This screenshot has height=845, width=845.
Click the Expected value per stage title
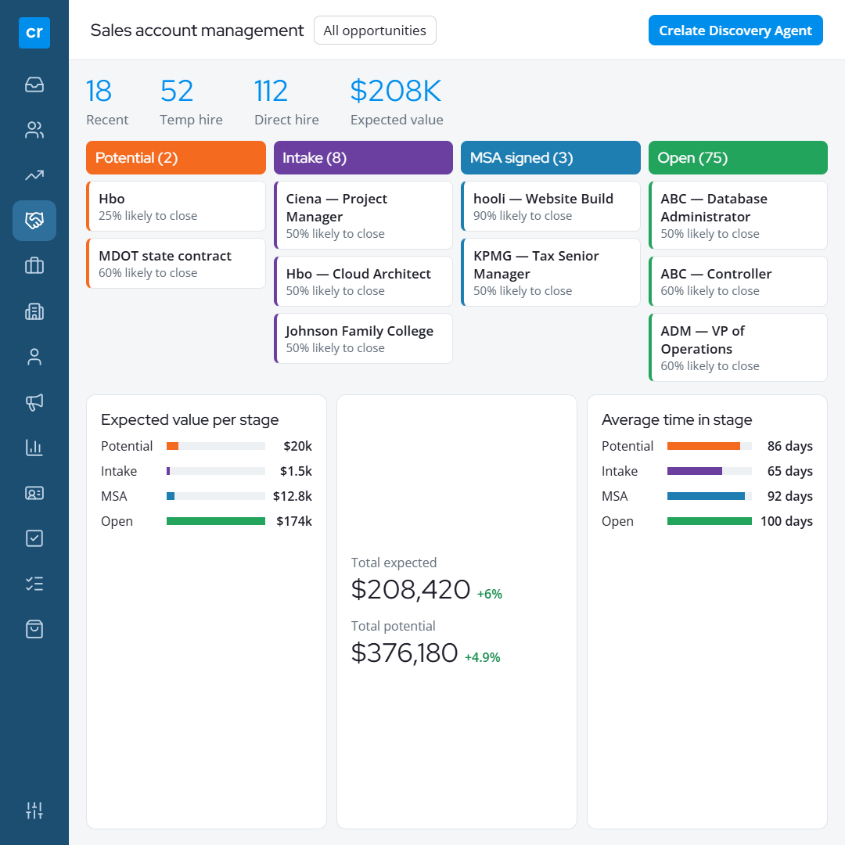(x=189, y=419)
